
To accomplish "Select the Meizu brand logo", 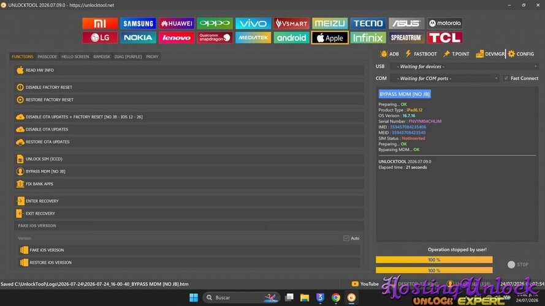I will (x=330, y=23).
